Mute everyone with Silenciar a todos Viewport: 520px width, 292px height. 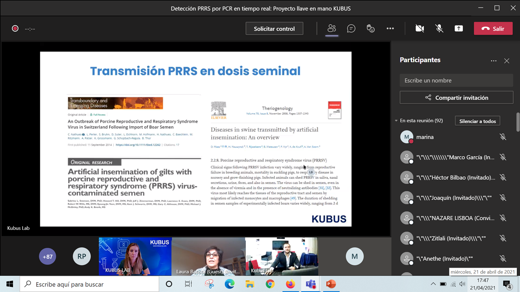tap(477, 120)
